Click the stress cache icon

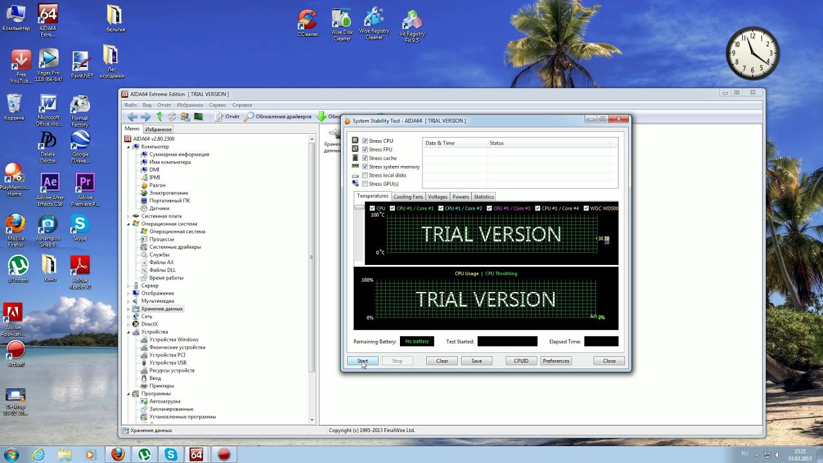pos(356,158)
